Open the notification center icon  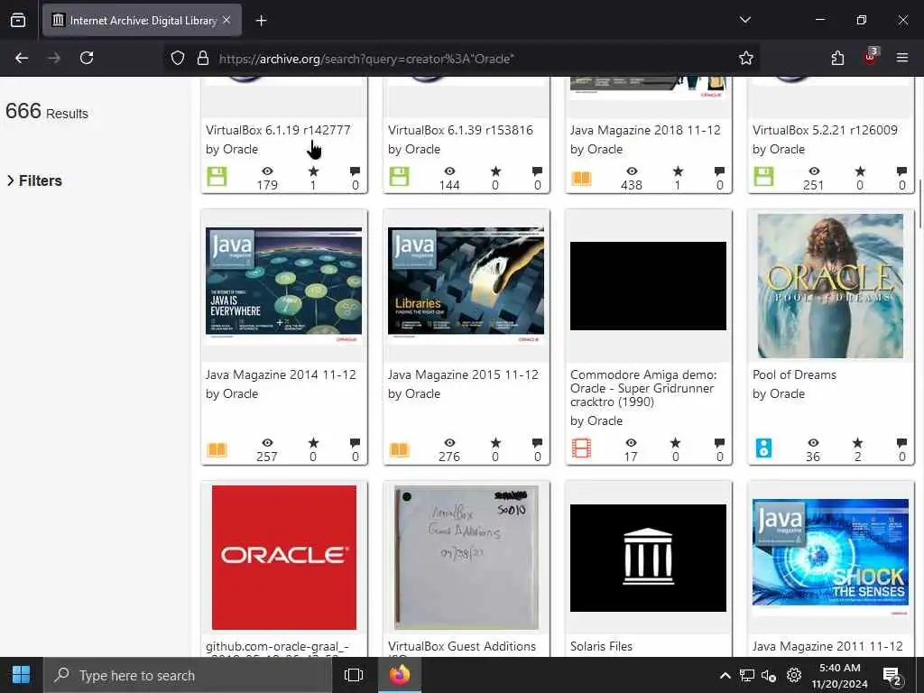tap(892, 676)
